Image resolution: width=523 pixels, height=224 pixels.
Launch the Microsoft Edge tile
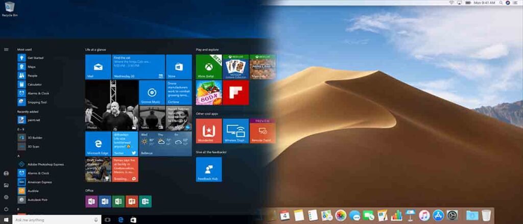tap(98, 144)
